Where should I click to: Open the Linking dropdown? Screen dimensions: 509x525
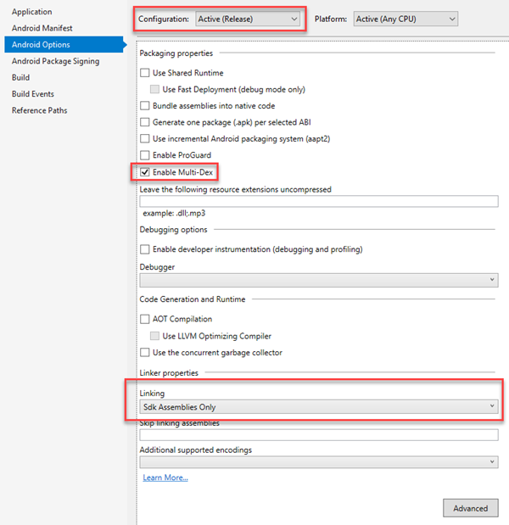click(x=318, y=407)
